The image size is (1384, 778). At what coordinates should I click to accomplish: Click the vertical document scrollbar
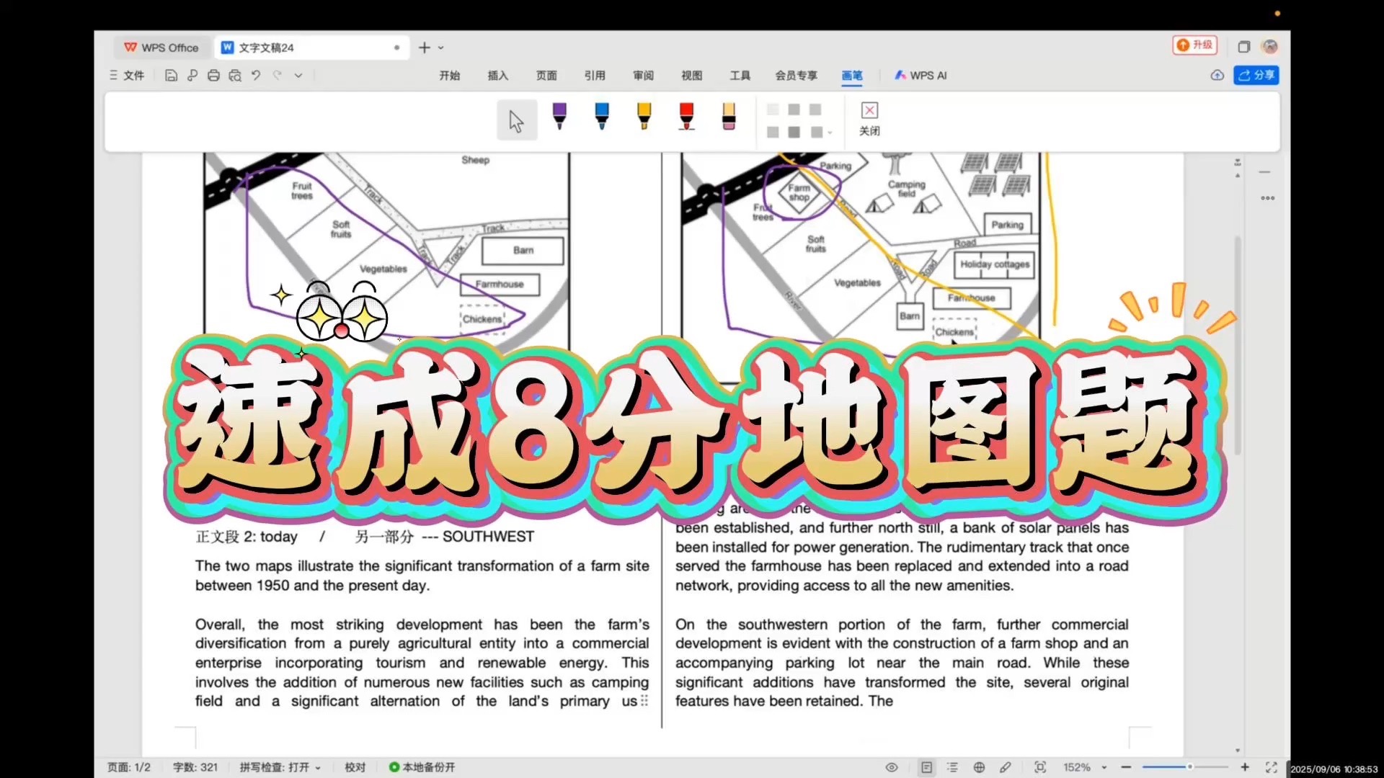tap(1238, 346)
